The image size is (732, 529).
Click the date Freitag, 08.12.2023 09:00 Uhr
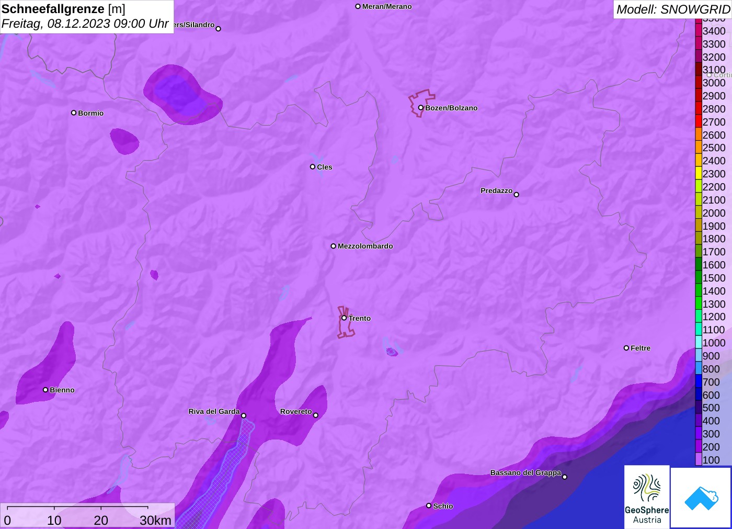(85, 24)
